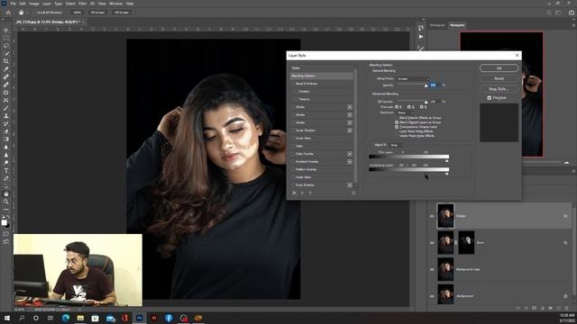Screen dimensions: 577x324
Task: Enable Satin style checkbox
Action: click(293, 146)
